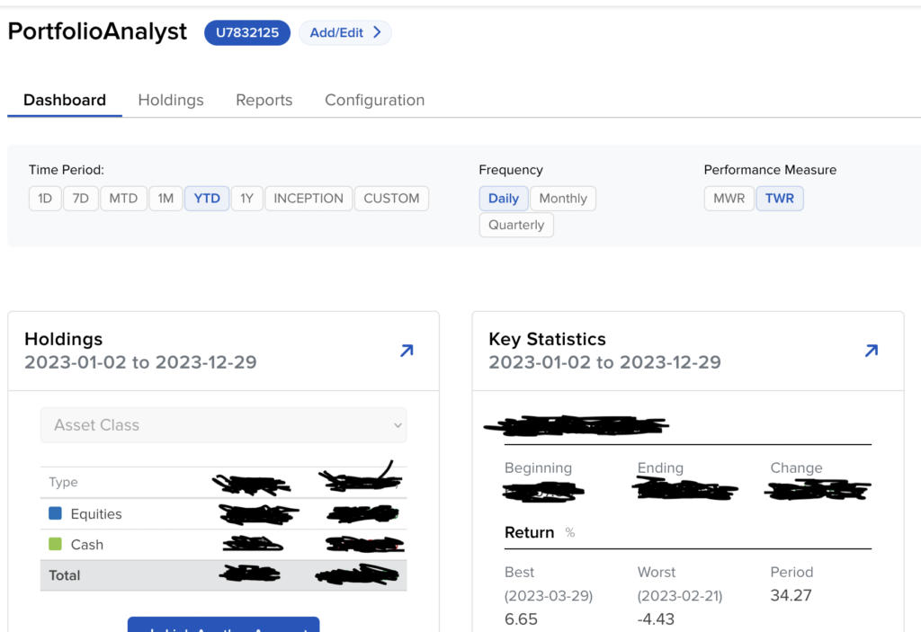Select INCEPTION time period
The height and width of the screenshot is (632, 921).
308,199
